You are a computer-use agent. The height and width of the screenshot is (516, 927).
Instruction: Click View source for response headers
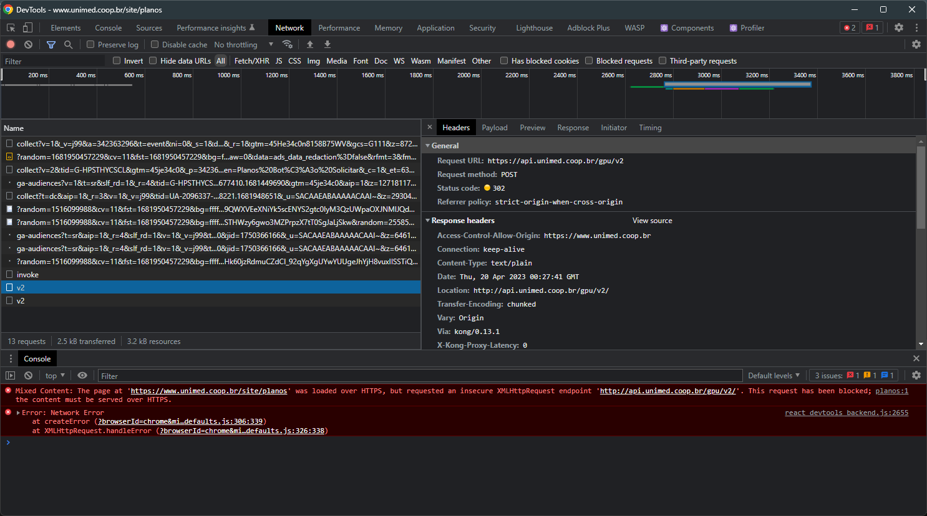652,221
